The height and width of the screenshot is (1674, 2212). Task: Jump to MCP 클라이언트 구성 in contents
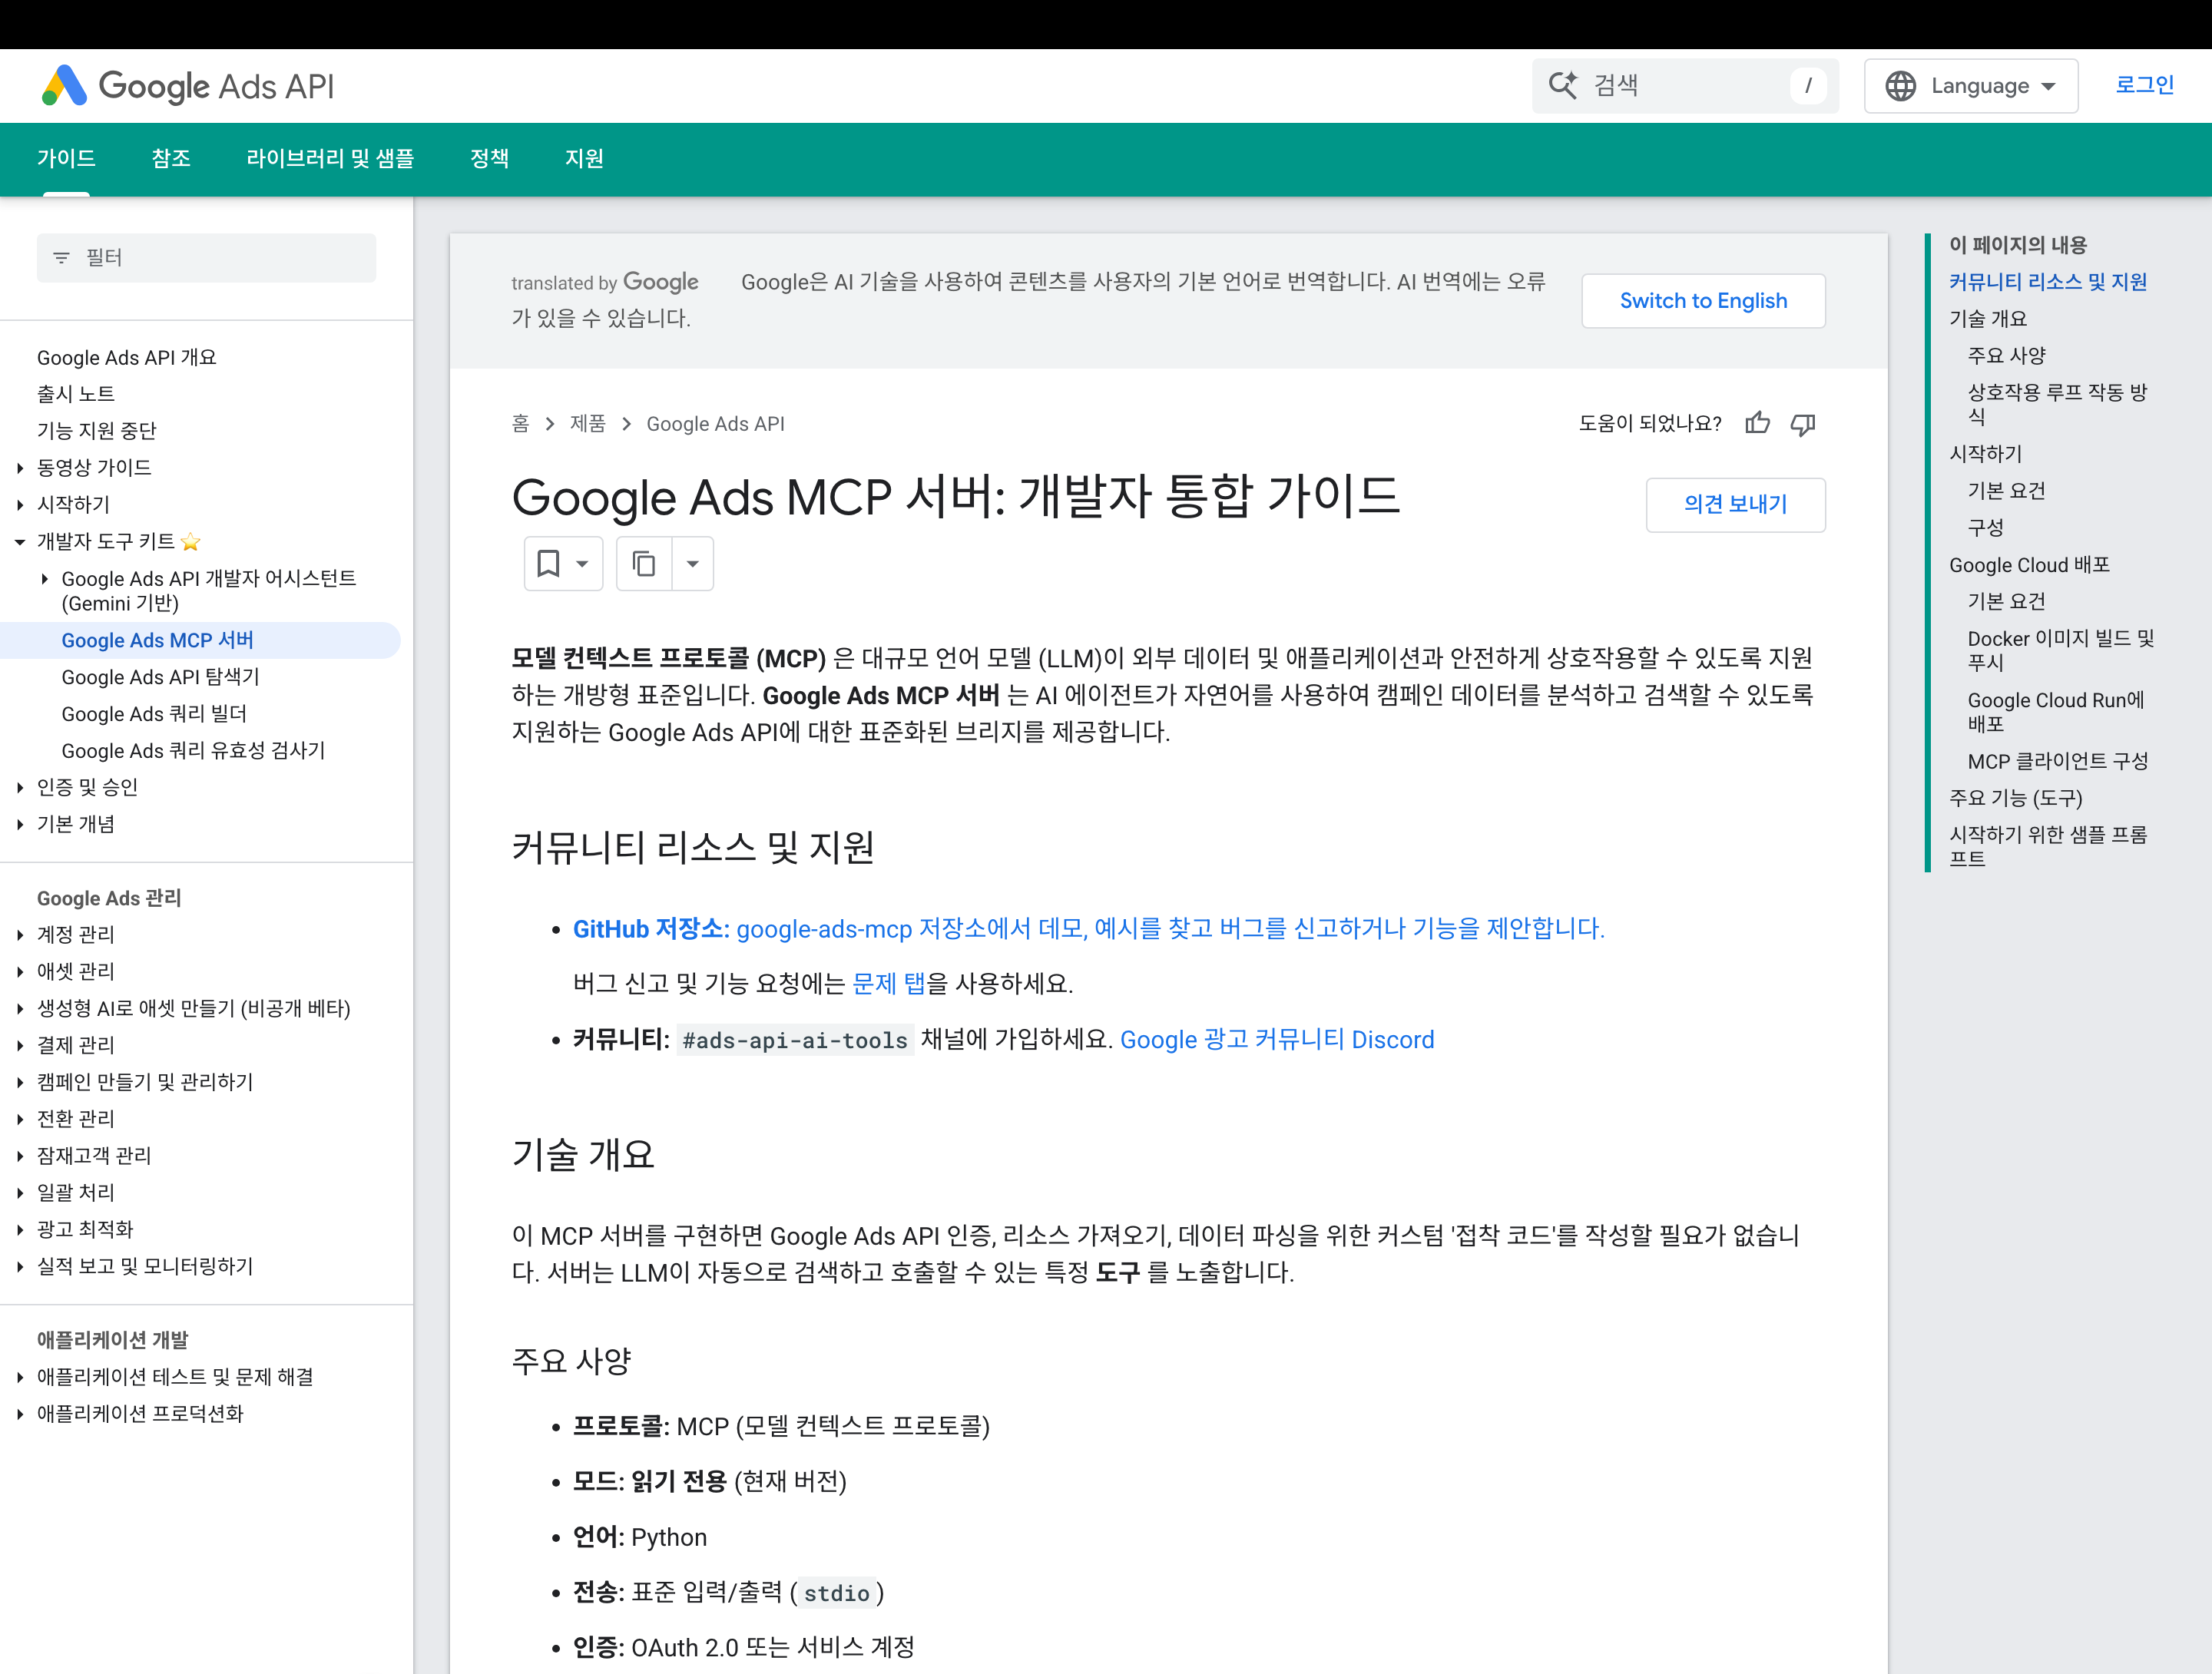pyautogui.click(x=2058, y=761)
